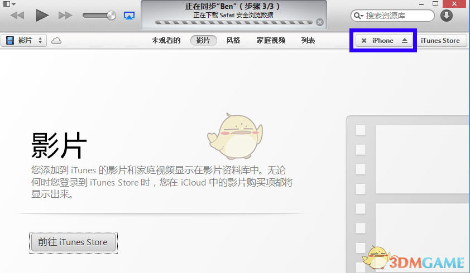
Task: Close the iTunes window
Action: pos(454,3)
